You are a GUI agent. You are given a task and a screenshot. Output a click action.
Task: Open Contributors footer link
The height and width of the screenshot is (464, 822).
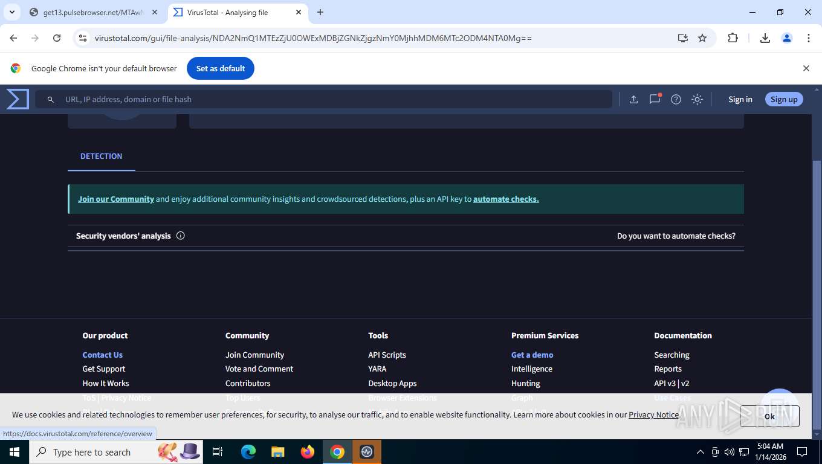[248, 383]
